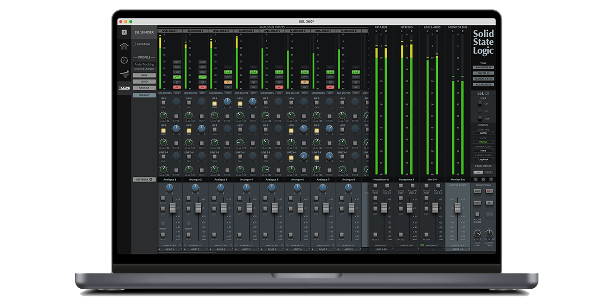Screen dimensions: 613x306
Task: Enable the high-pass filter on Analogue 1
Action: point(177,77)
